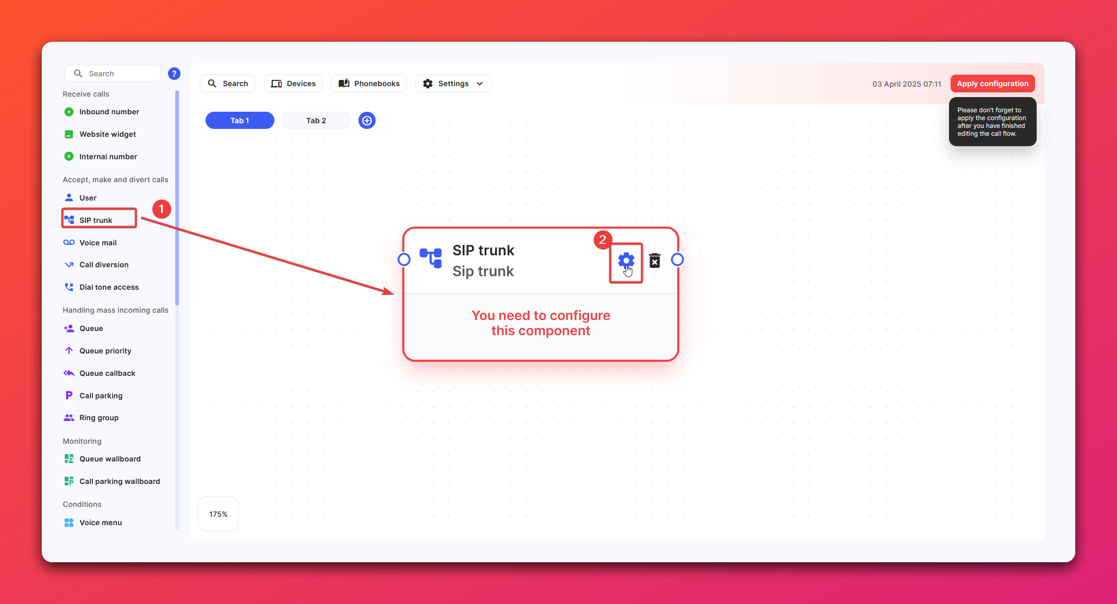Viewport: 1117px width, 604px height.
Task: Click the blue help question mark icon
Action: point(174,74)
